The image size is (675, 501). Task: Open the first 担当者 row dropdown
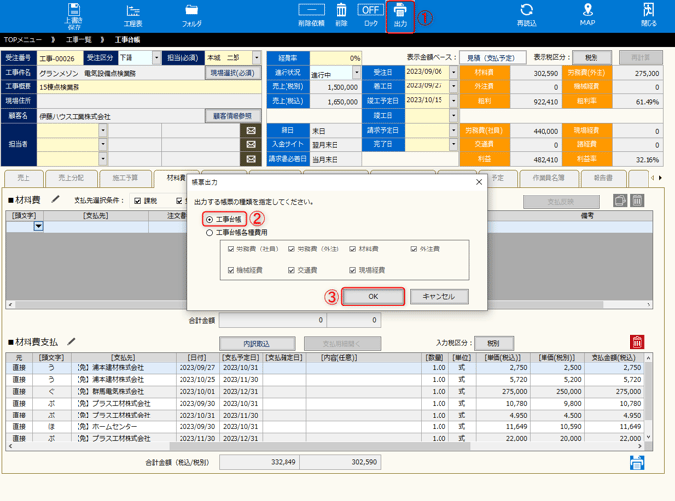click(x=102, y=131)
